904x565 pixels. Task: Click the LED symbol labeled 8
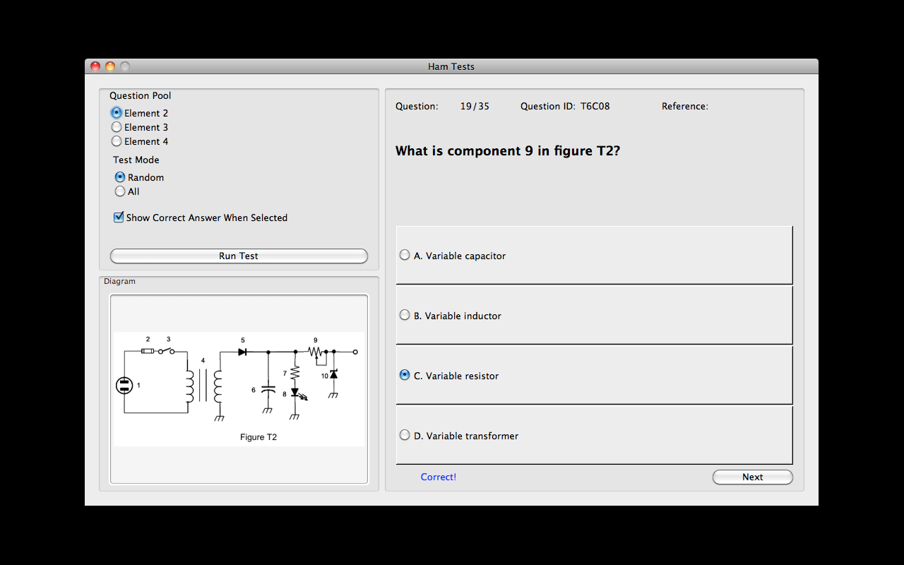pos(295,393)
